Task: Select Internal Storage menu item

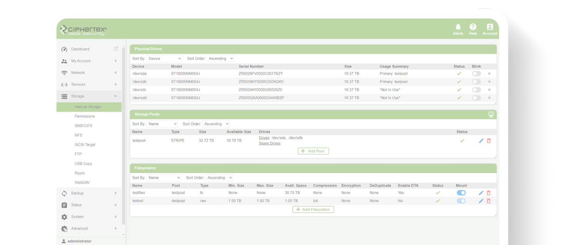Action: point(89,107)
